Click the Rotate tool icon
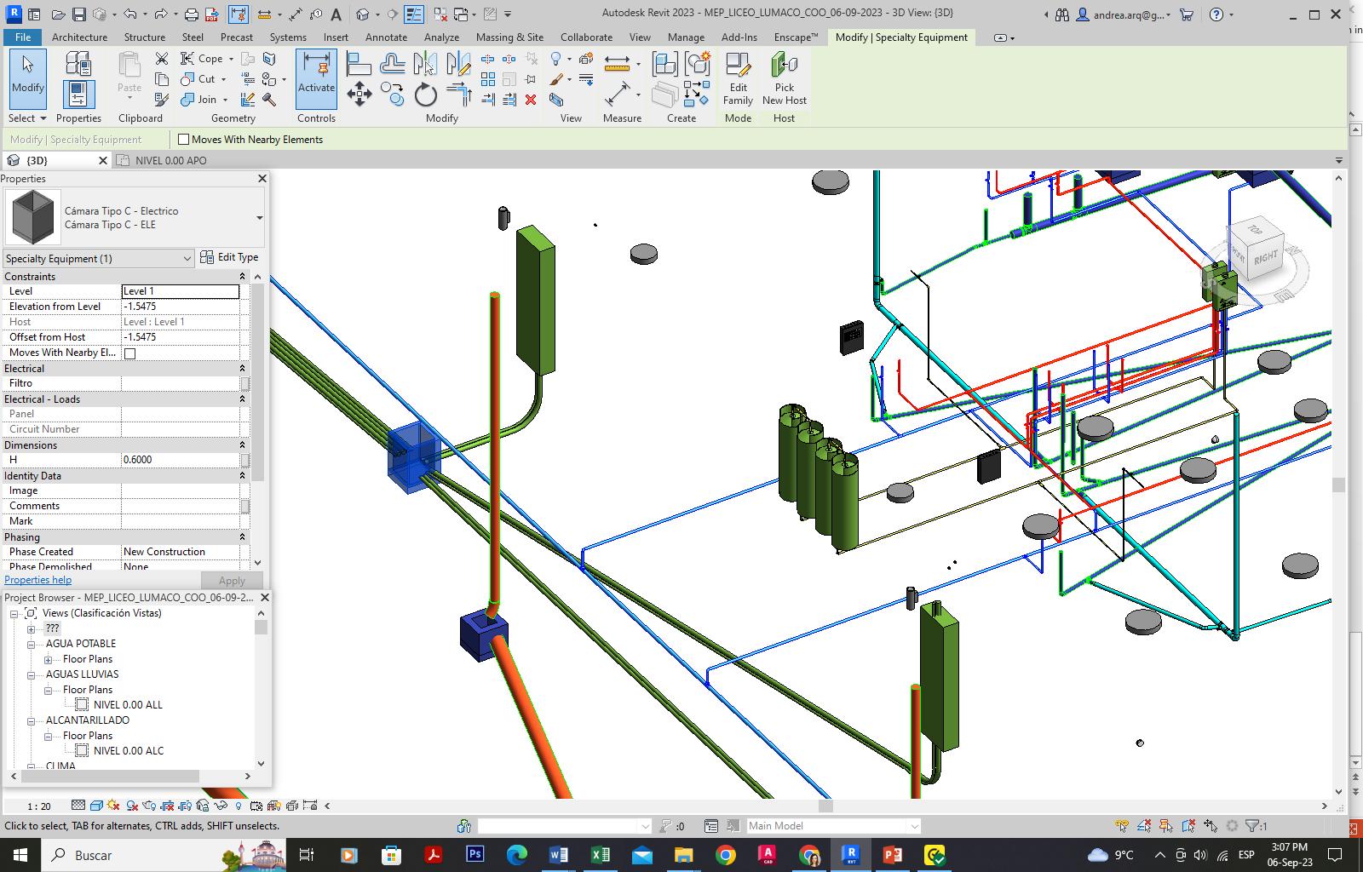The height and width of the screenshot is (872, 1363). coord(425,95)
